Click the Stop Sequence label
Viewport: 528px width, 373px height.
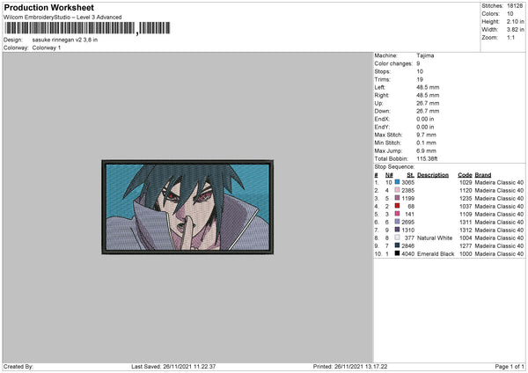394,167
